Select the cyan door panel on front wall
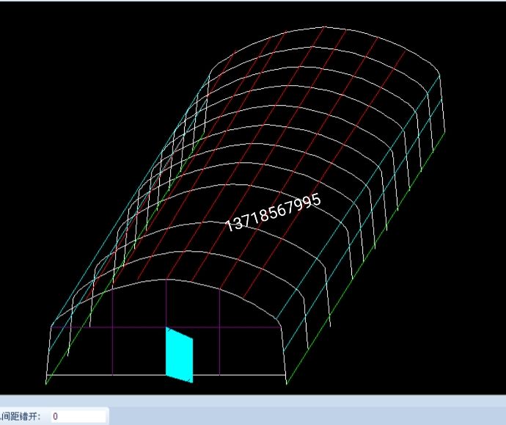Image resolution: width=506 pixels, height=425 pixels. tap(179, 356)
